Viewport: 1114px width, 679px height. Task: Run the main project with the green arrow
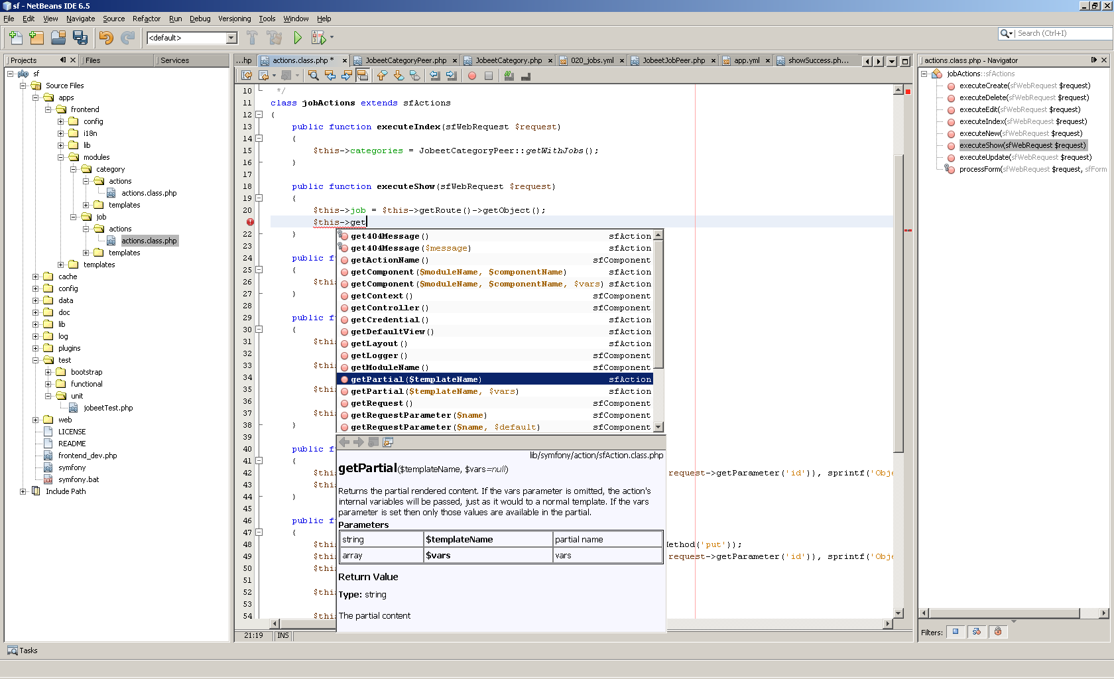298,38
